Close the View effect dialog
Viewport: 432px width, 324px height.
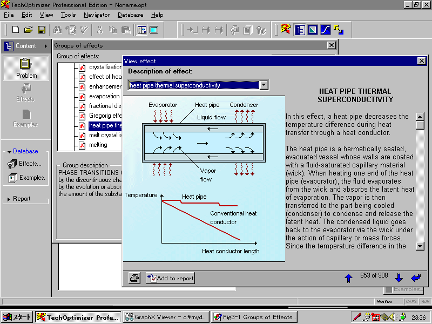point(422,60)
